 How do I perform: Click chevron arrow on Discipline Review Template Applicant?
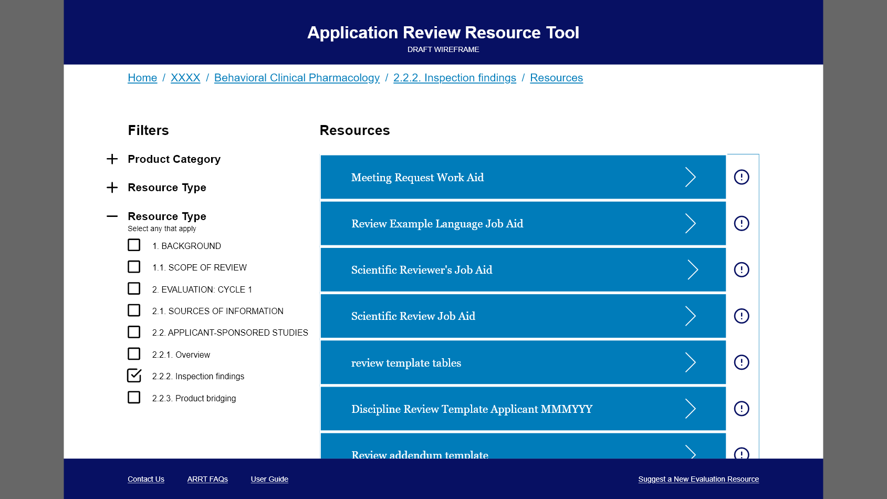click(690, 408)
